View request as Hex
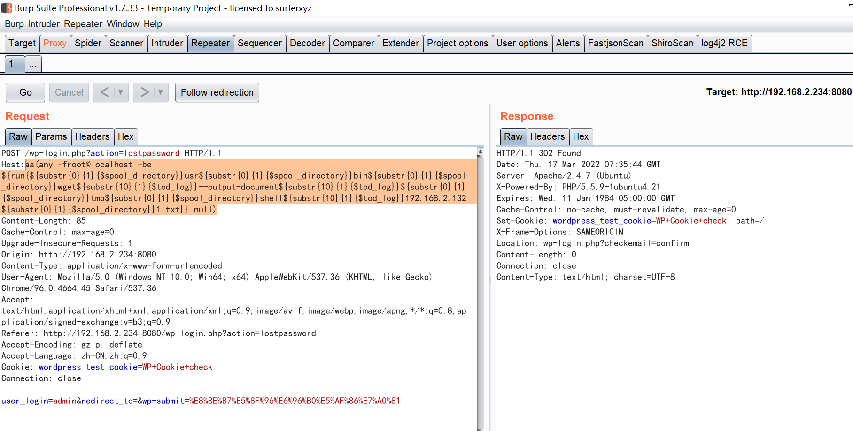The image size is (853, 431). point(126,136)
